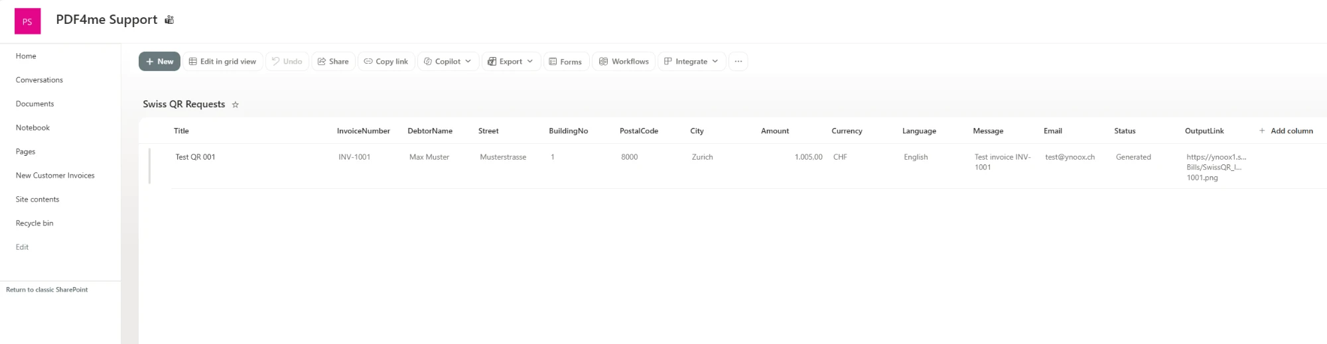Click the Language column header
Image resolution: width=1327 pixels, height=344 pixels.
(x=919, y=131)
